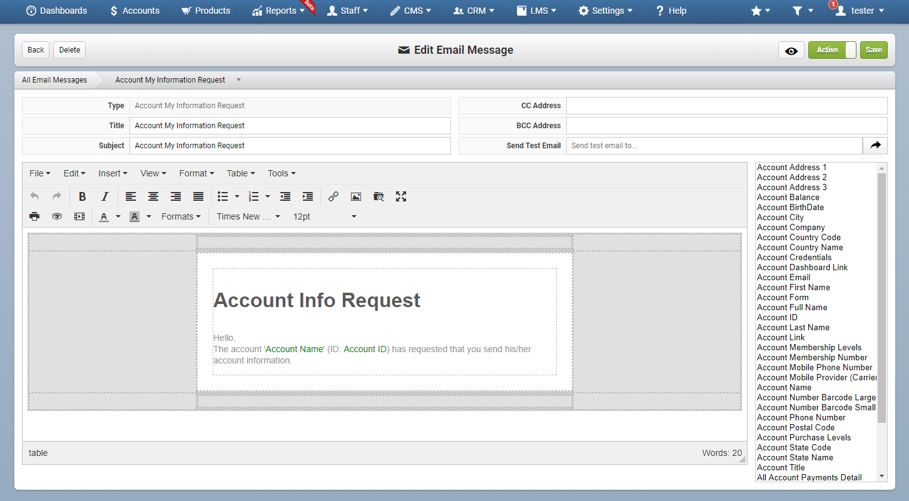The width and height of the screenshot is (909, 501).
Task: Open the insert image tool
Action: coord(356,196)
